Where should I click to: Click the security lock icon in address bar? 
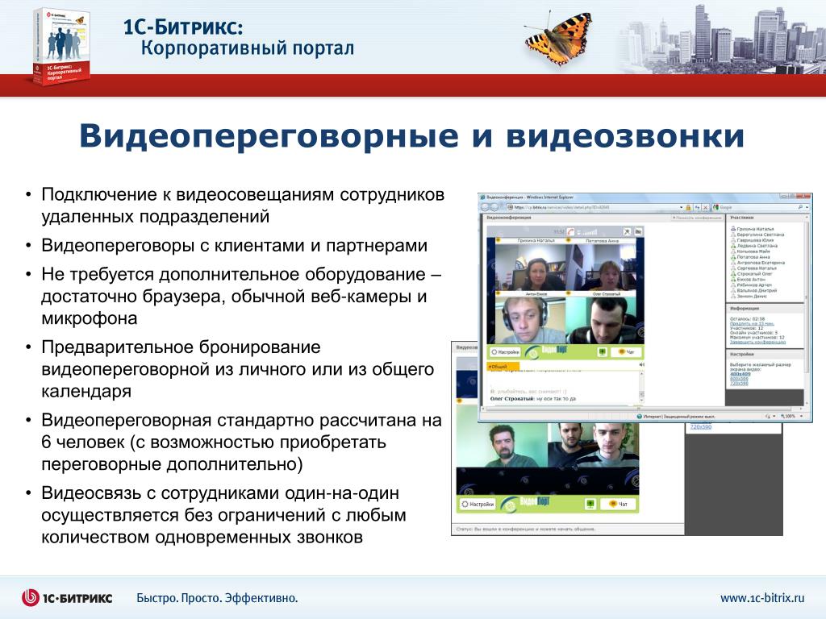point(689,207)
